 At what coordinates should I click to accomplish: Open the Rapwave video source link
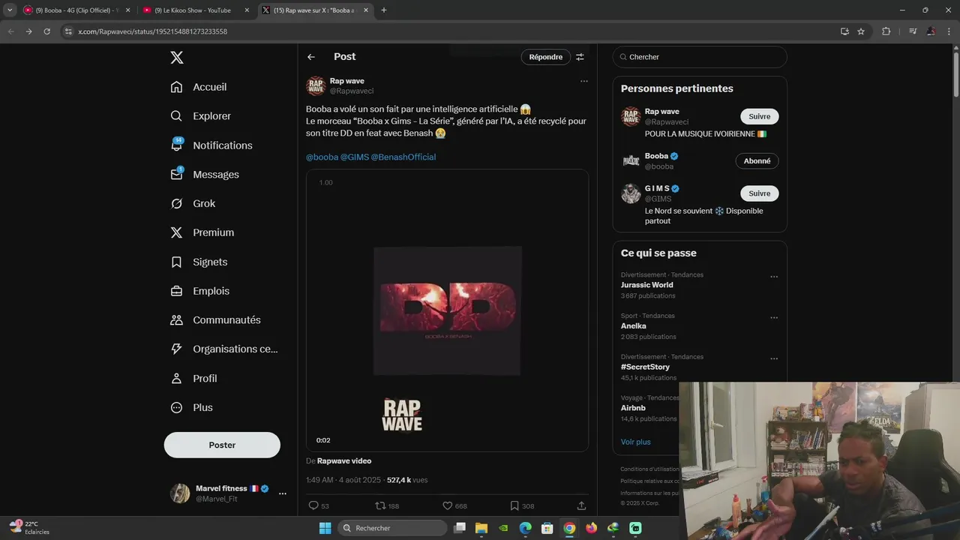pyautogui.click(x=344, y=461)
